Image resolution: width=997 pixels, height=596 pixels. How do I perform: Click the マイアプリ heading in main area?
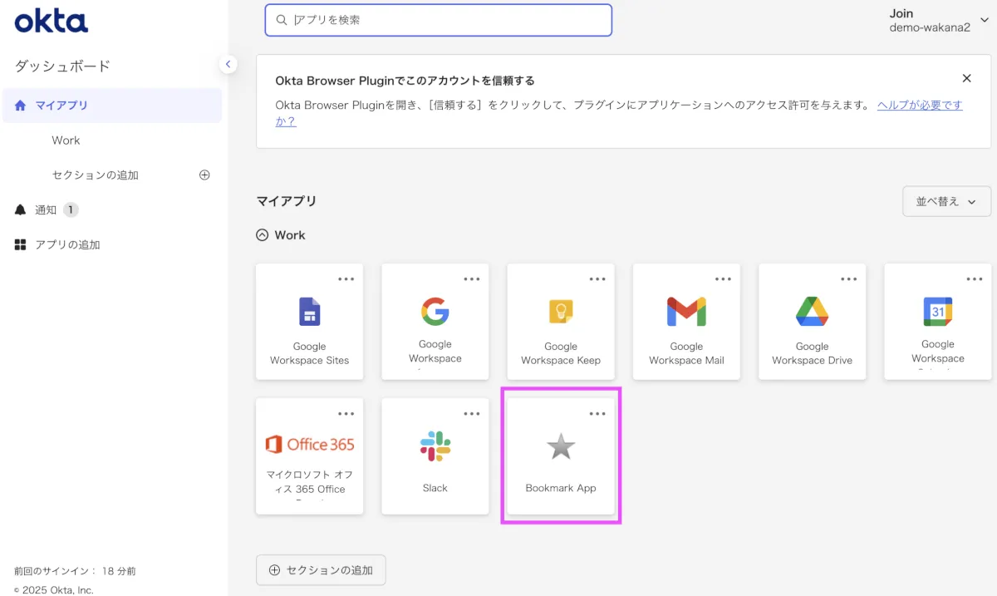[287, 201]
